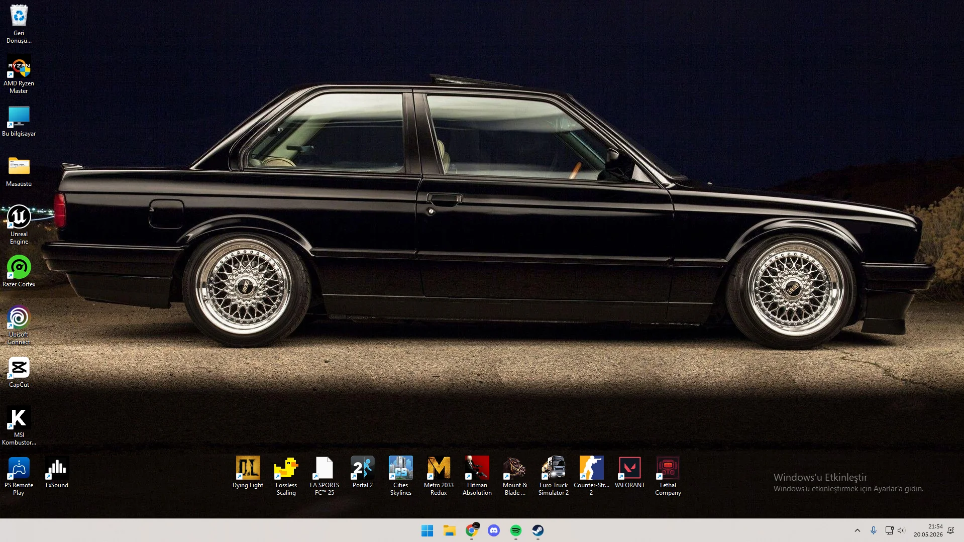Open Discord from the taskbar
Viewport: 964px width, 542px height.
point(493,530)
